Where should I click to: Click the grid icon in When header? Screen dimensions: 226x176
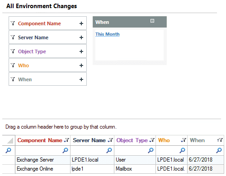coord(152,21)
